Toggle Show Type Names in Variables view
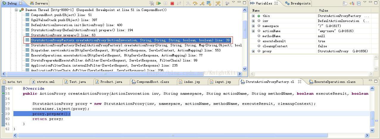The height and width of the screenshot is (139, 380). coord(345,3)
